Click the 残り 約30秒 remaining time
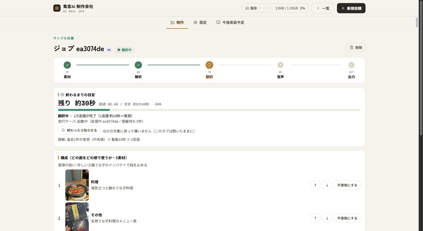This screenshot has width=423, height=231. pyautogui.click(x=77, y=103)
